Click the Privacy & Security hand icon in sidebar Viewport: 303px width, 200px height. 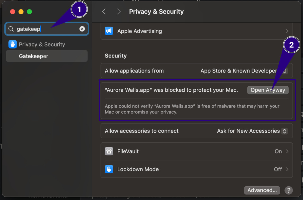tap(13, 44)
